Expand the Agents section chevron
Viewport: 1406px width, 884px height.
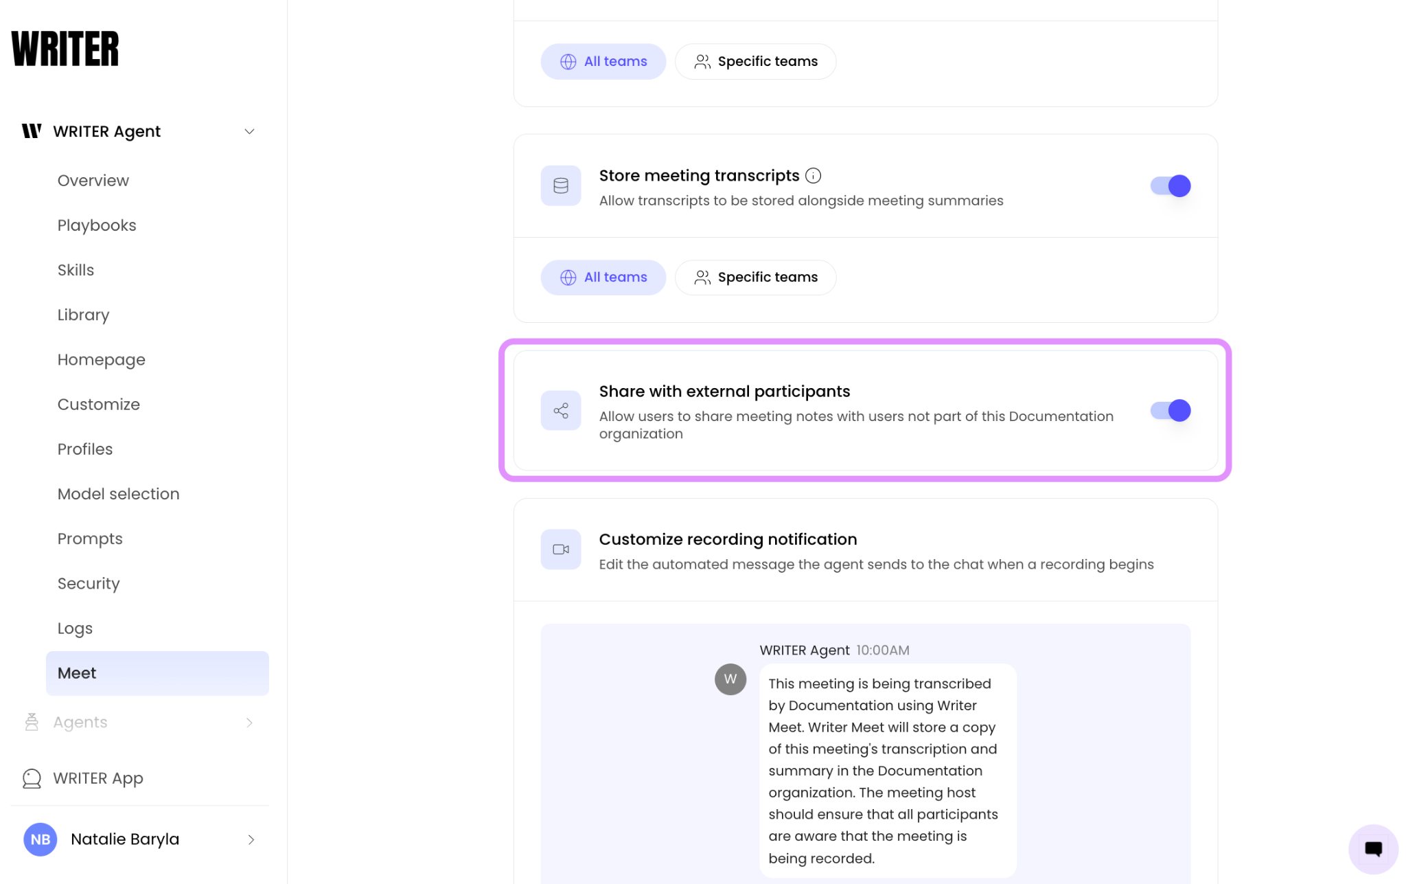tap(250, 723)
